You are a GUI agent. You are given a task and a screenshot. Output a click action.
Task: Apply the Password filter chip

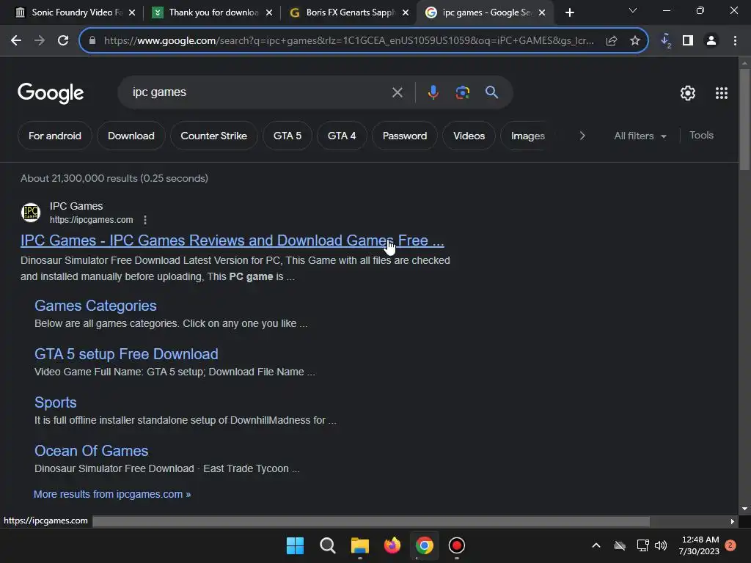[x=405, y=136]
